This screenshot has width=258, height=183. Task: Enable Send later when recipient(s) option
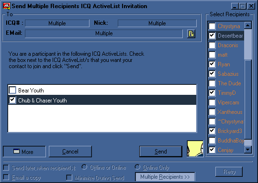(x=6, y=168)
